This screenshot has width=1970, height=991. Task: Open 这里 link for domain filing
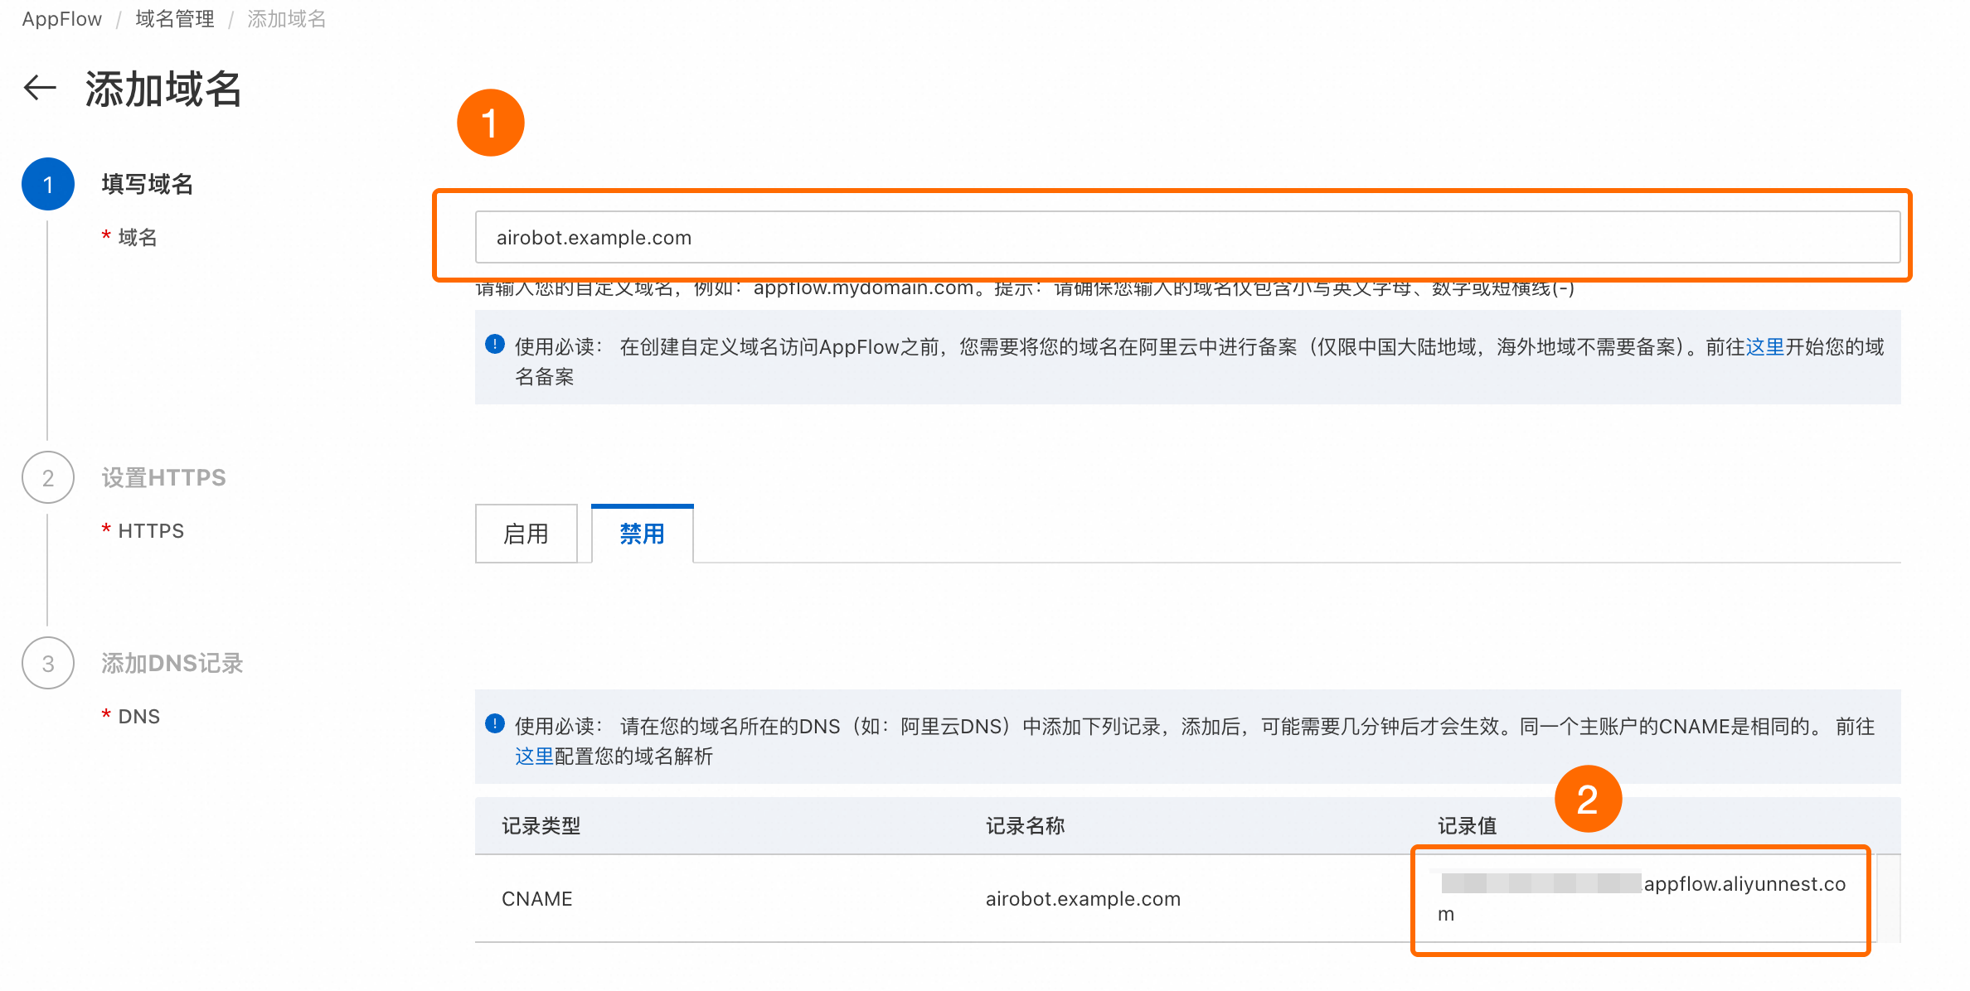pos(1765,347)
